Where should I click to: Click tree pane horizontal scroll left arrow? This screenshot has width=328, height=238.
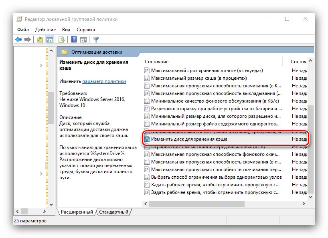[x=17, y=212]
